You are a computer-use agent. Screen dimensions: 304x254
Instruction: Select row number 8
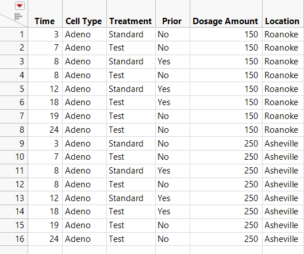tap(14, 129)
